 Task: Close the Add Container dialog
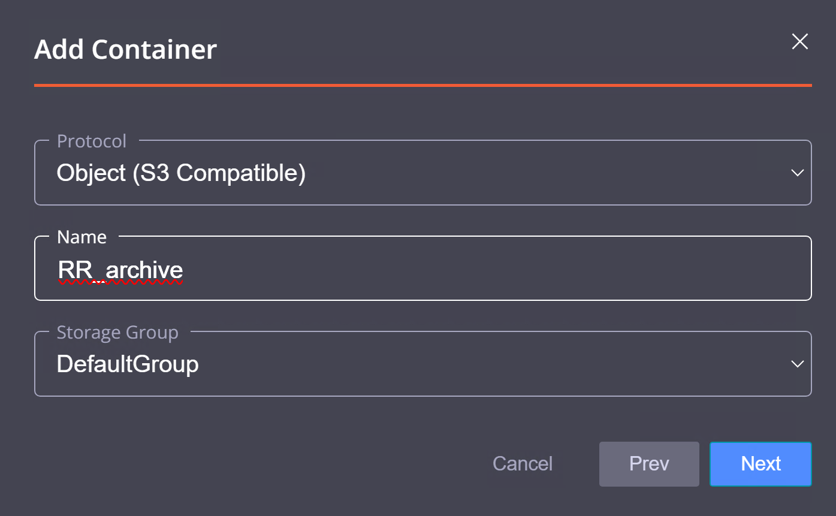tap(800, 41)
